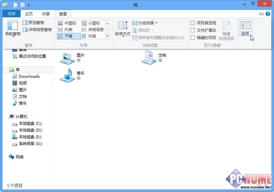Minimize the ribbon with the arrow

click(261, 14)
